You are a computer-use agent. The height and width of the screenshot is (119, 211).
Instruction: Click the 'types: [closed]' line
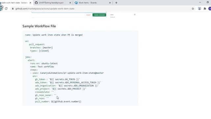click(x=40, y=51)
